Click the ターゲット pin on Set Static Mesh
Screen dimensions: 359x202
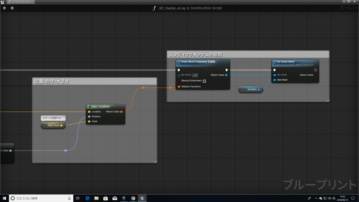click(x=275, y=75)
